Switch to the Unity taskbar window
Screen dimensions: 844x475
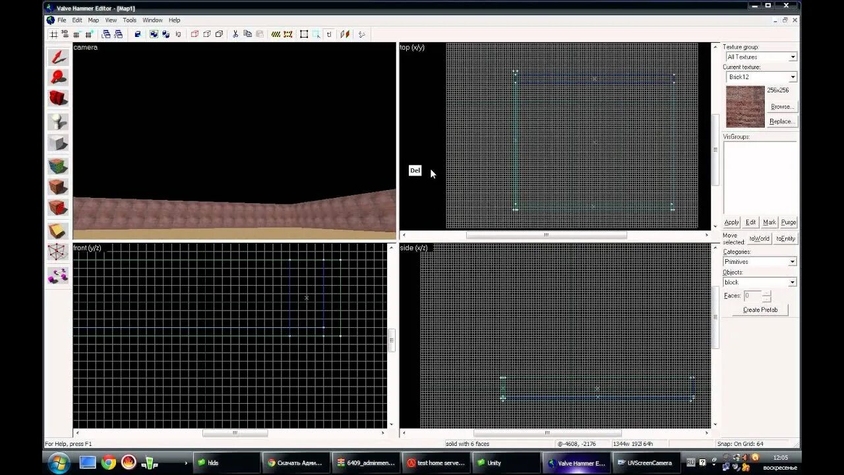pyautogui.click(x=506, y=463)
